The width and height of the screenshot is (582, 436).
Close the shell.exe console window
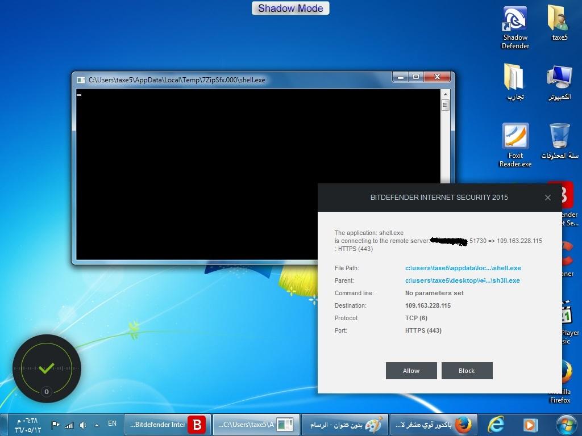[437, 77]
